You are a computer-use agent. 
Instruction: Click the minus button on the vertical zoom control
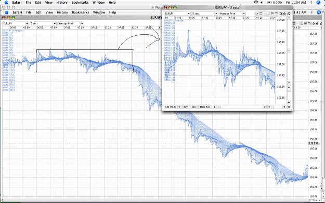[289, 102]
